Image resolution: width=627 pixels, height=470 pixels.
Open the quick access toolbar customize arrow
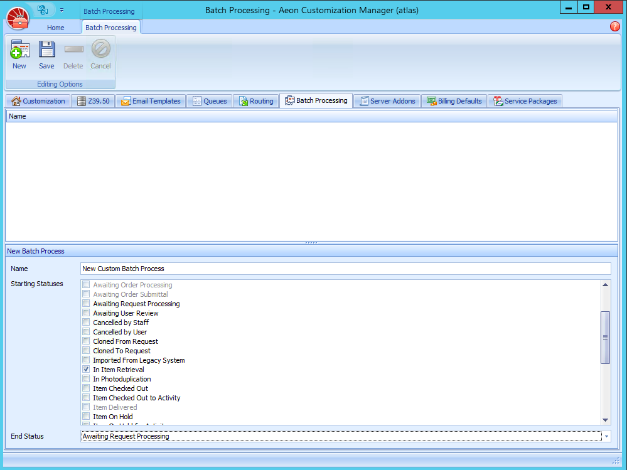[62, 10]
